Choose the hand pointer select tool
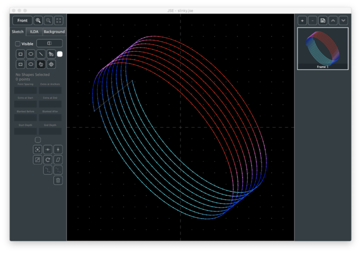 click(41, 65)
